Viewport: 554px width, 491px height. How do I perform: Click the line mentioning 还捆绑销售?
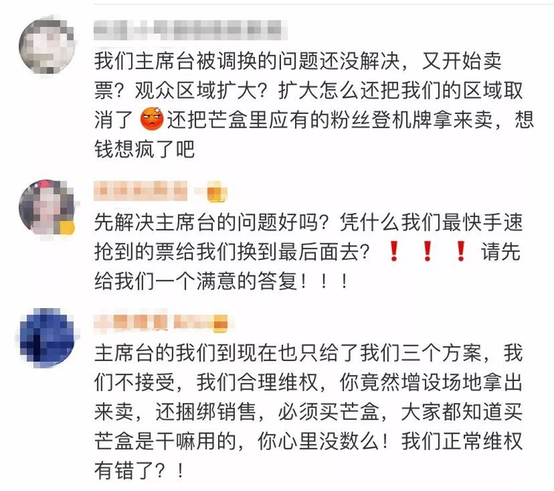[x=308, y=412]
